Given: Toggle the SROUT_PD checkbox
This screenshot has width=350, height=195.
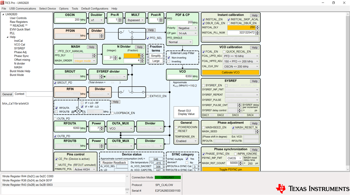Looking at the screenshot, I should pyautogui.click(x=55, y=83).
